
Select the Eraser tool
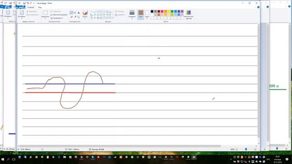71,17
